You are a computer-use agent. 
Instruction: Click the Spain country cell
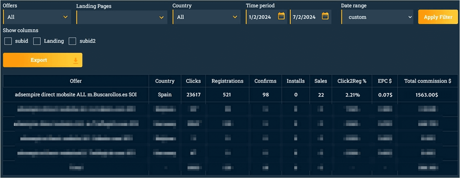[x=165, y=95]
